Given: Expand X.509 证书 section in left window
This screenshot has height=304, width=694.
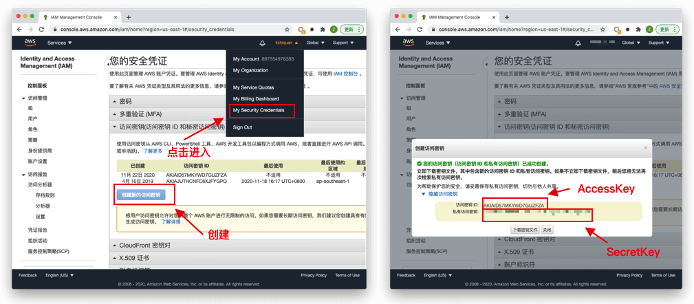Looking at the screenshot, I should 237,257.
